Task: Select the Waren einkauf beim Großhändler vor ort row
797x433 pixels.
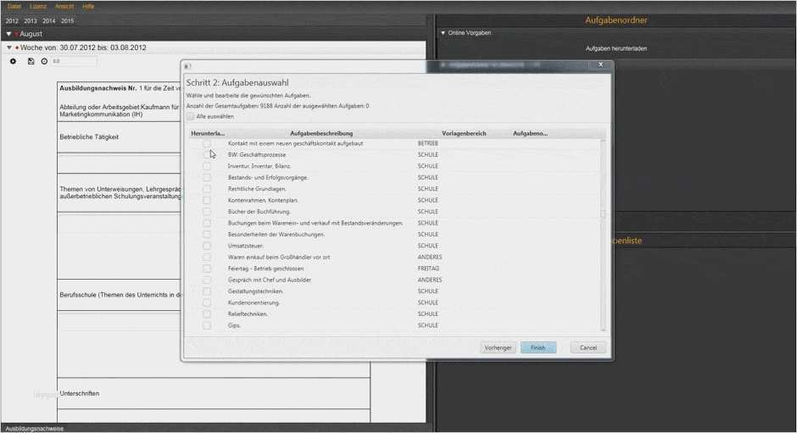Action: point(279,257)
